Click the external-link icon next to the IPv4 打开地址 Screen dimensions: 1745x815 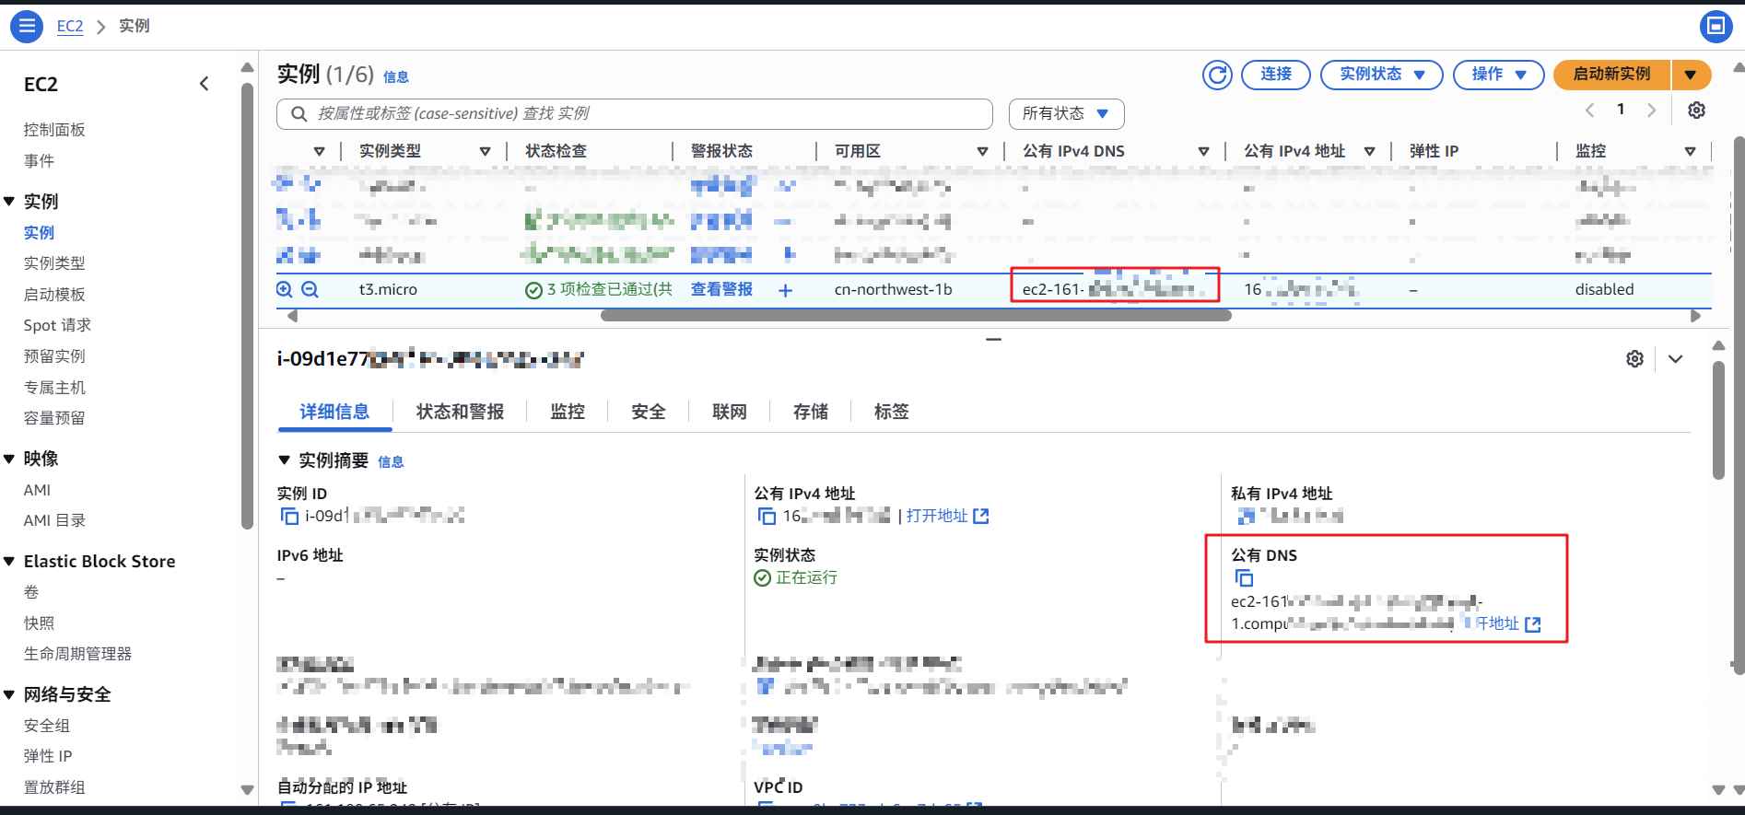[981, 517]
